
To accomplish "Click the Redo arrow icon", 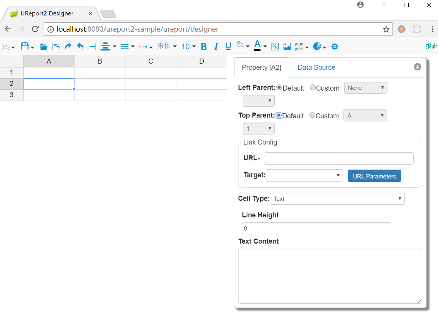I will point(68,47).
